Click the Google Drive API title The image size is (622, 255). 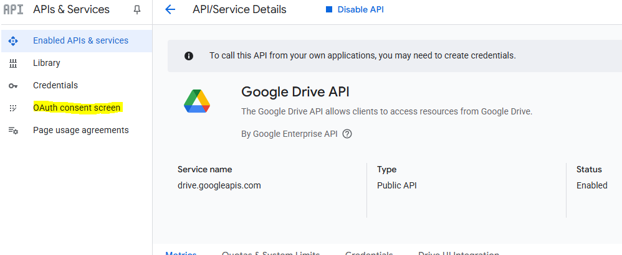(x=295, y=92)
